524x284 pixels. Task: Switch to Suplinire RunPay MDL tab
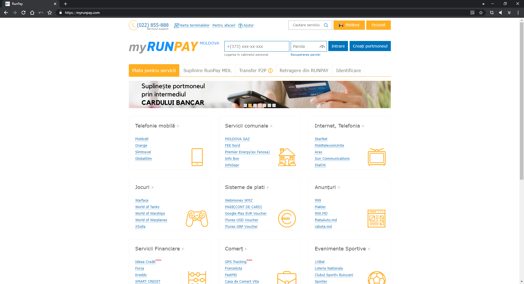click(x=207, y=70)
